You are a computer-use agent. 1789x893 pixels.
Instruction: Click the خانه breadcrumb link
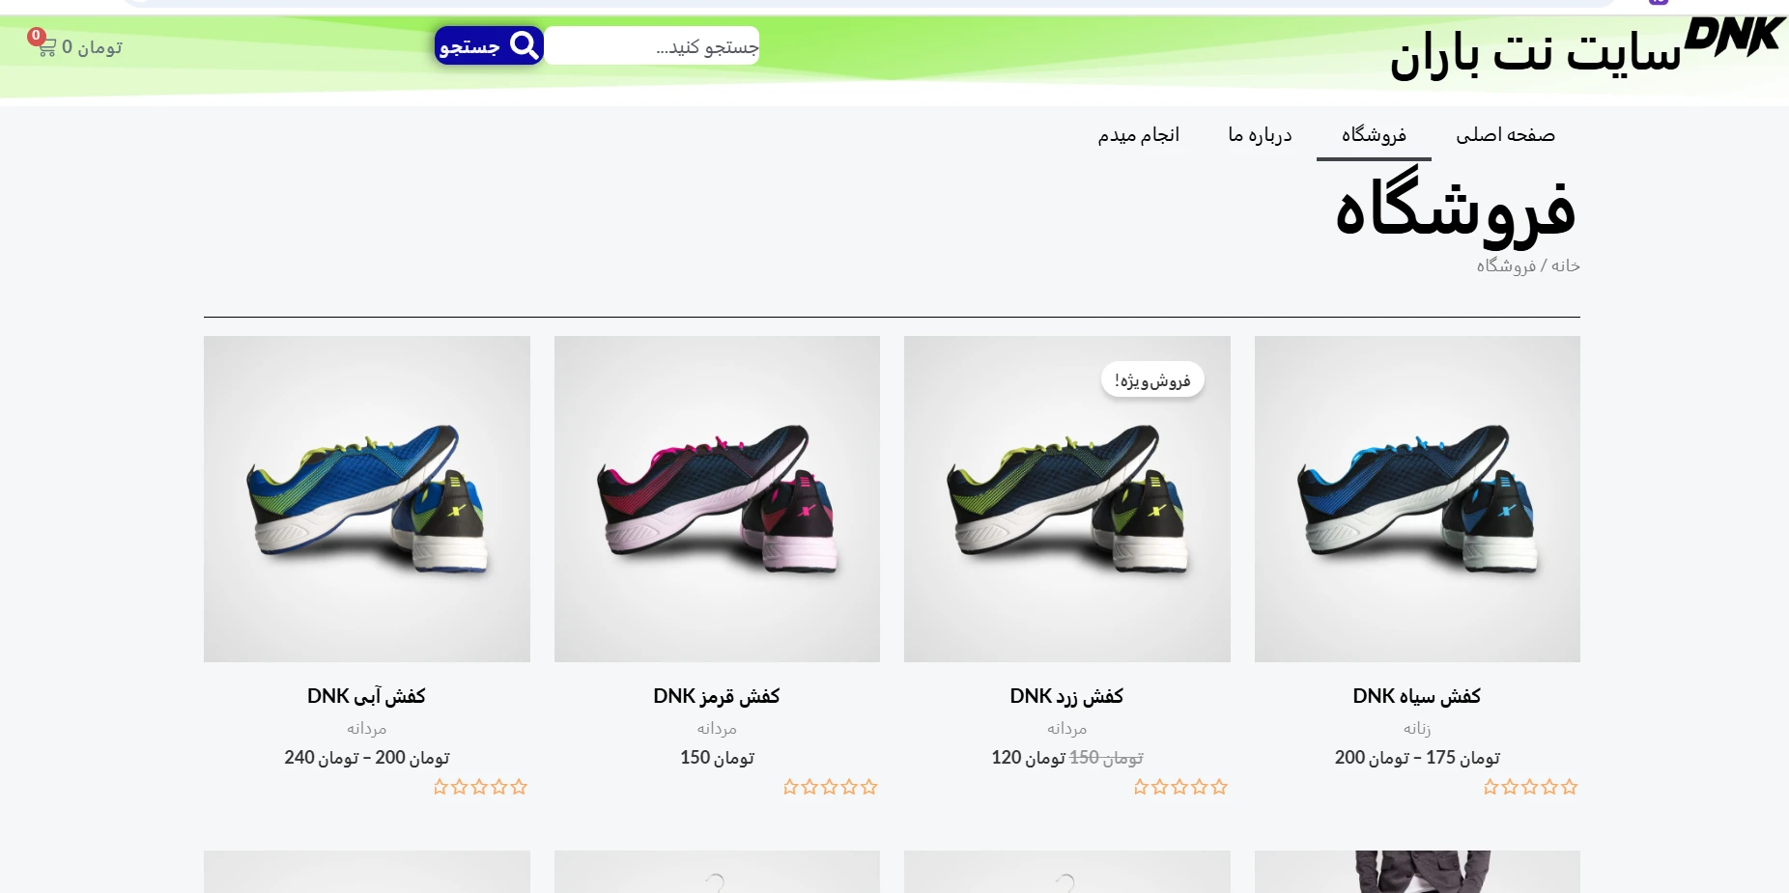click(x=1566, y=265)
